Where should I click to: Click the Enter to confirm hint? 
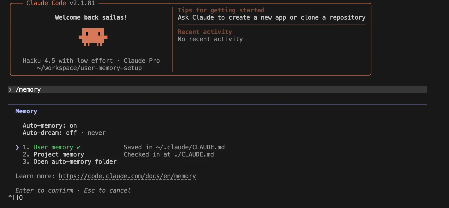(x=44, y=190)
